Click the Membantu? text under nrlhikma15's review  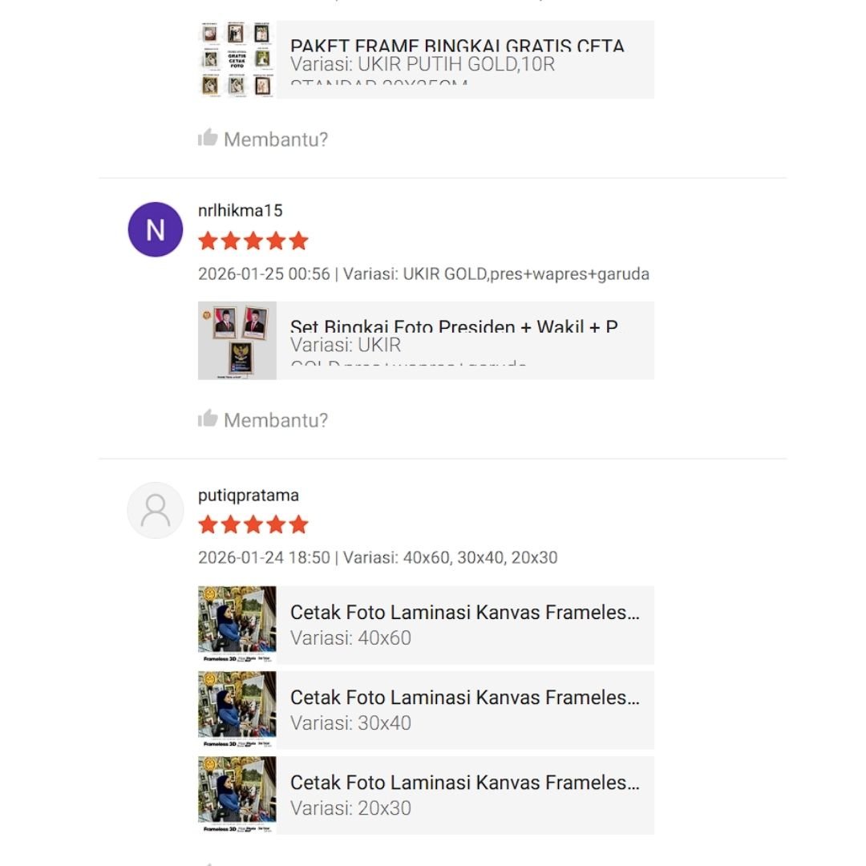tap(276, 420)
